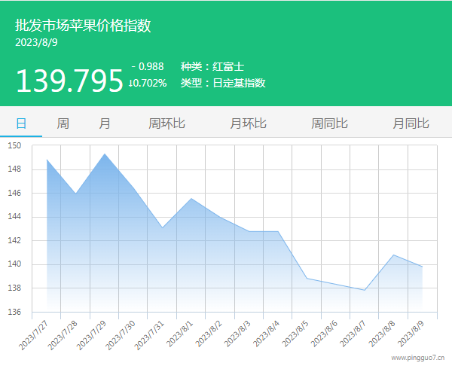Open the 周同比 tab
This screenshot has height=366, width=452.
point(329,124)
